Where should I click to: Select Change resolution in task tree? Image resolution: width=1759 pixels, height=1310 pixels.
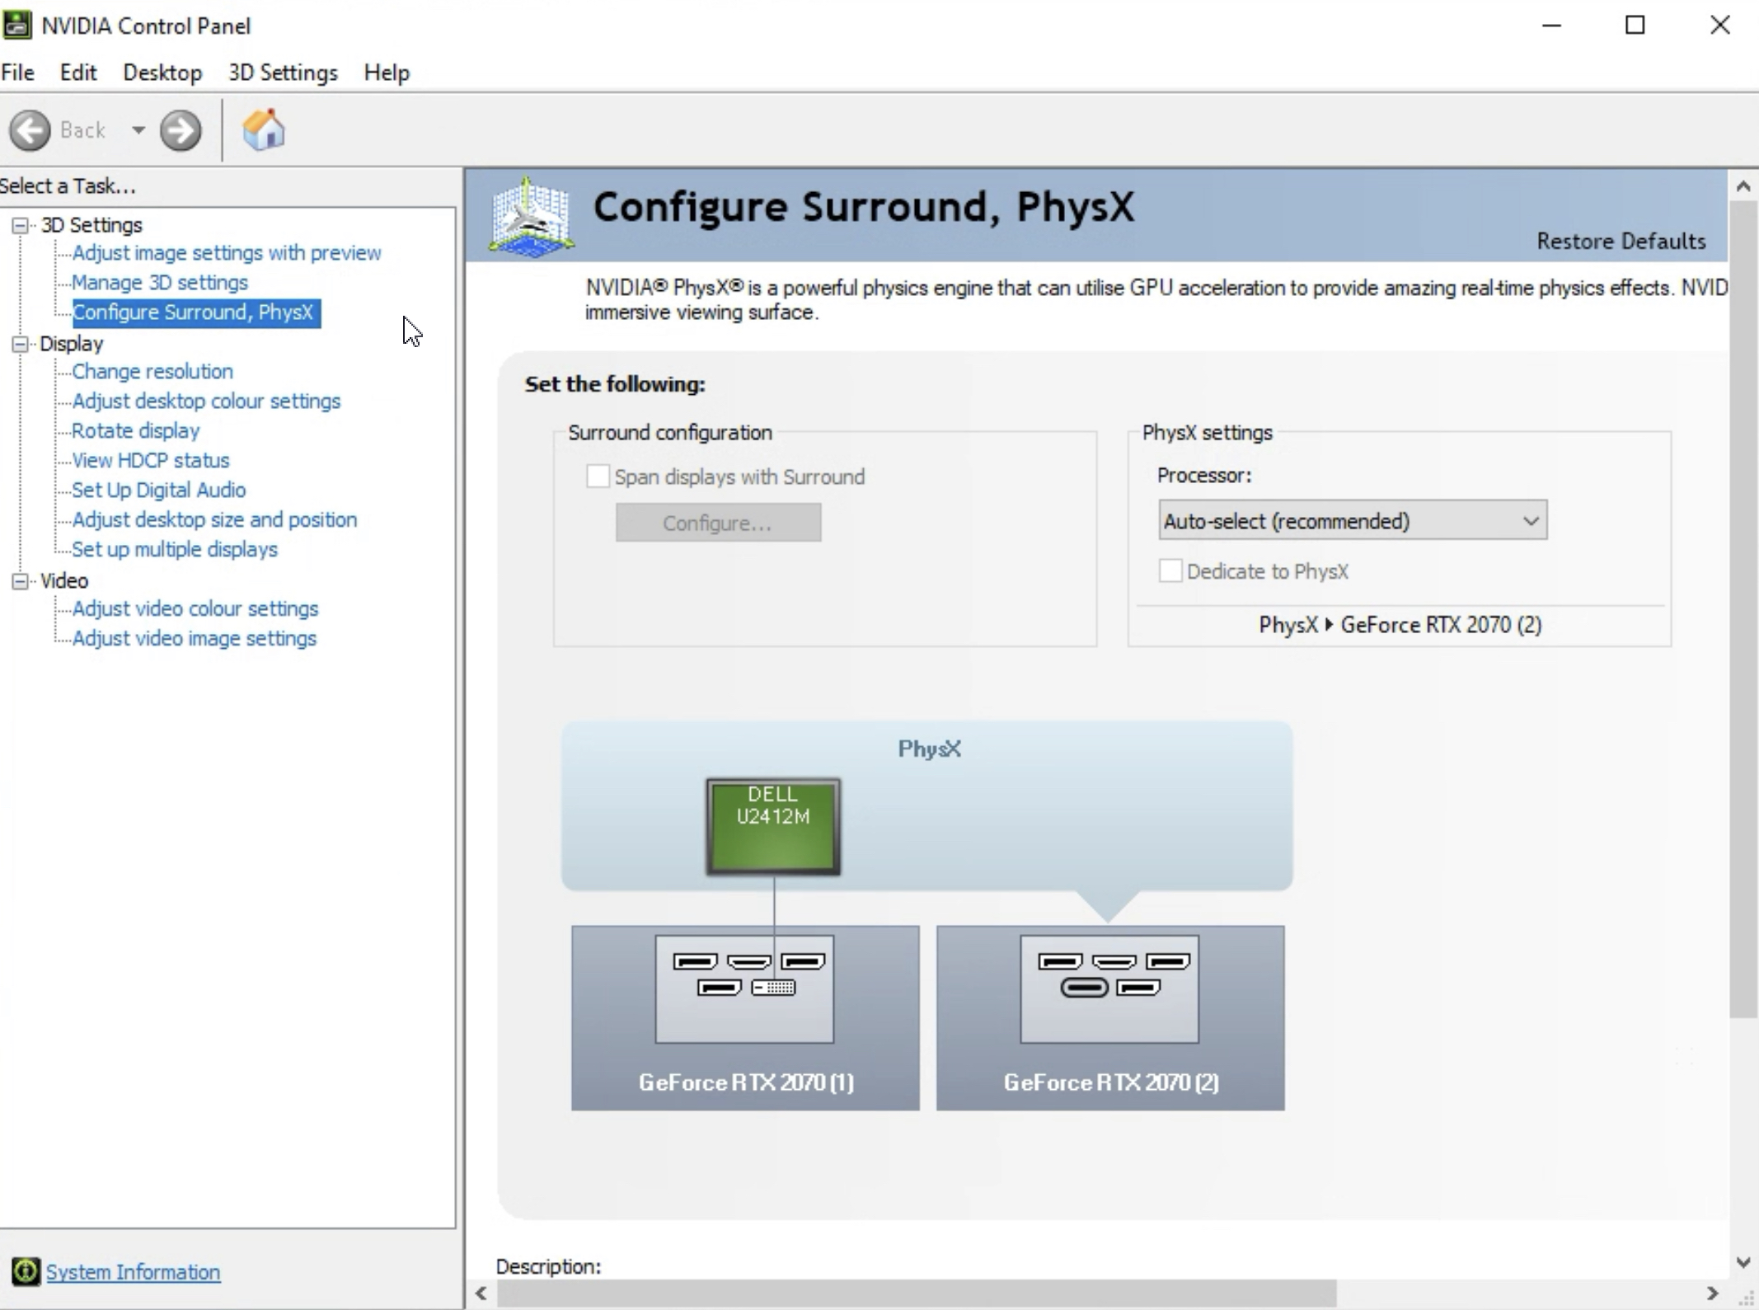[x=152, y=371]
